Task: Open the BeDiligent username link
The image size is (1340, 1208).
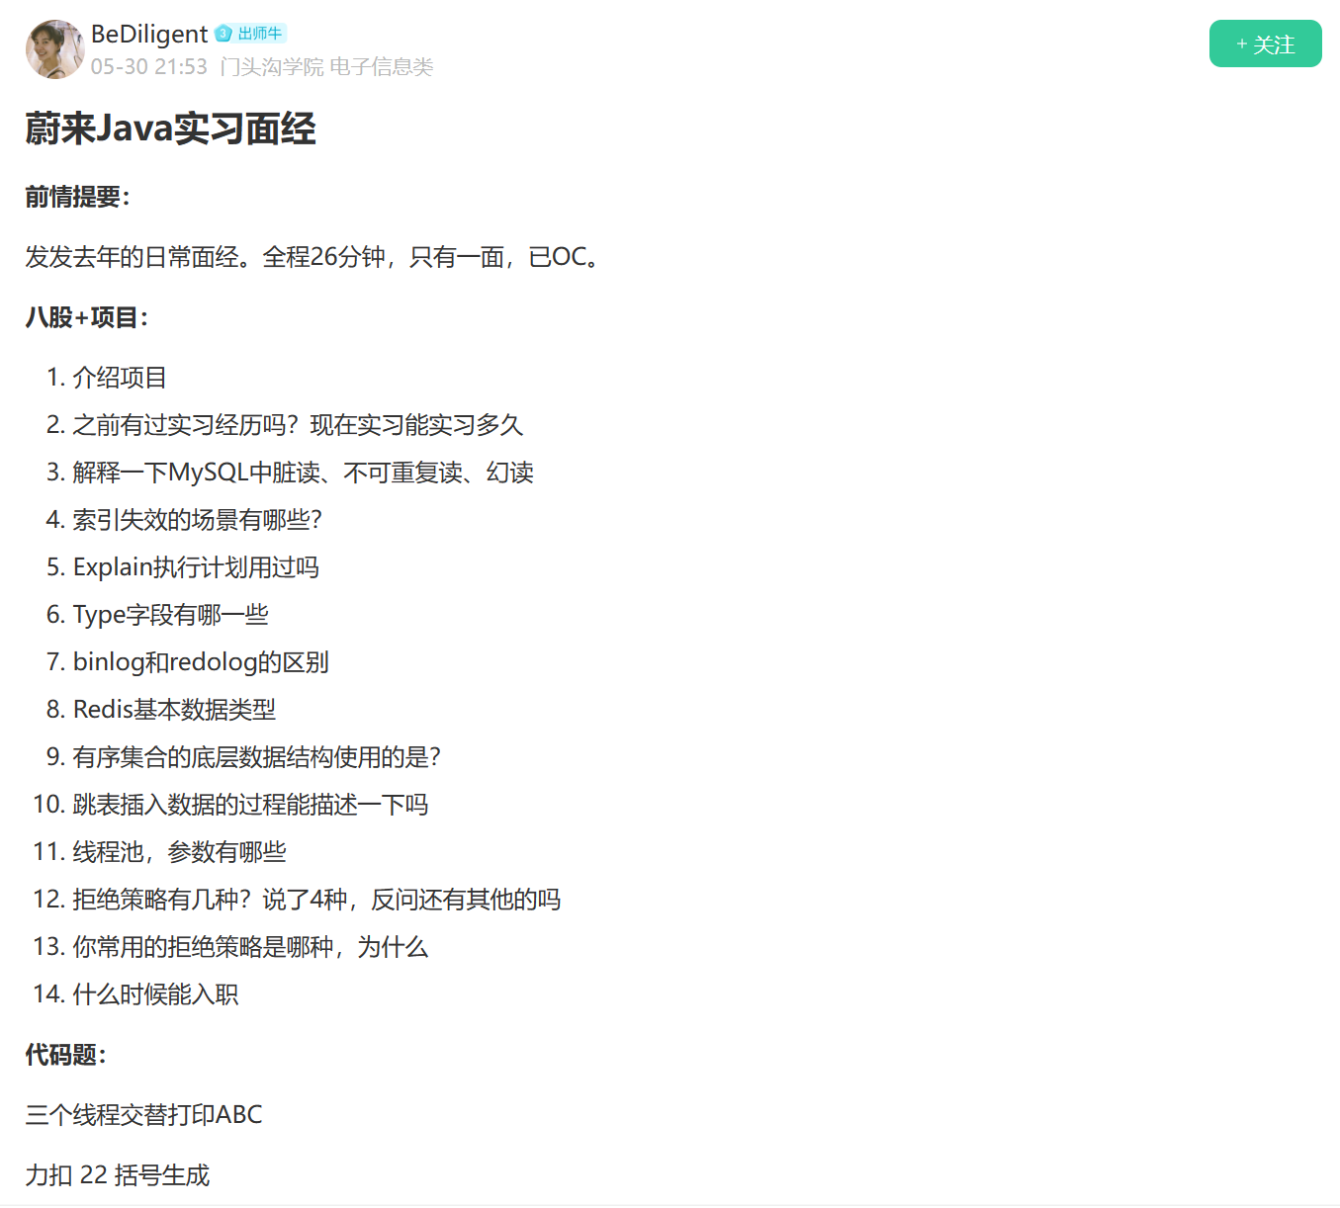Action: click(149, 34)
